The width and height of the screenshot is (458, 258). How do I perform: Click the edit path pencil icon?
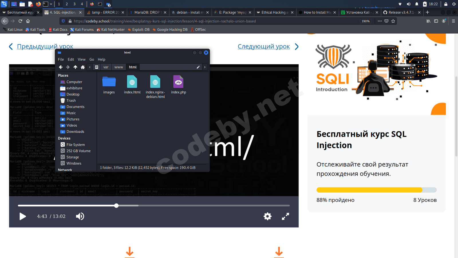coord(198,67)
